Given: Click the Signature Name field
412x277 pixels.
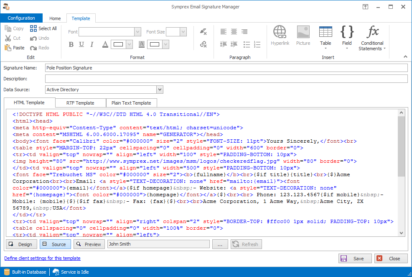Looking at the screenshot, I should point(226,68).
